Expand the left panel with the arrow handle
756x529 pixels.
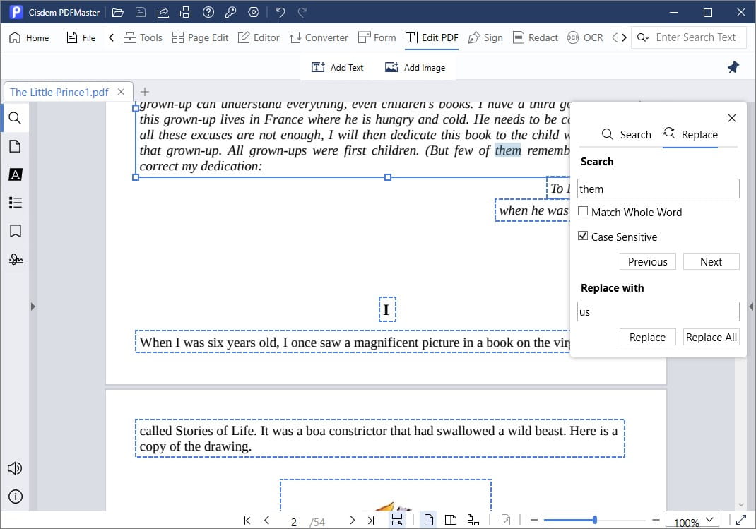click(33, 307)
